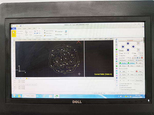Open the File menu

click(x=14, y=29)
